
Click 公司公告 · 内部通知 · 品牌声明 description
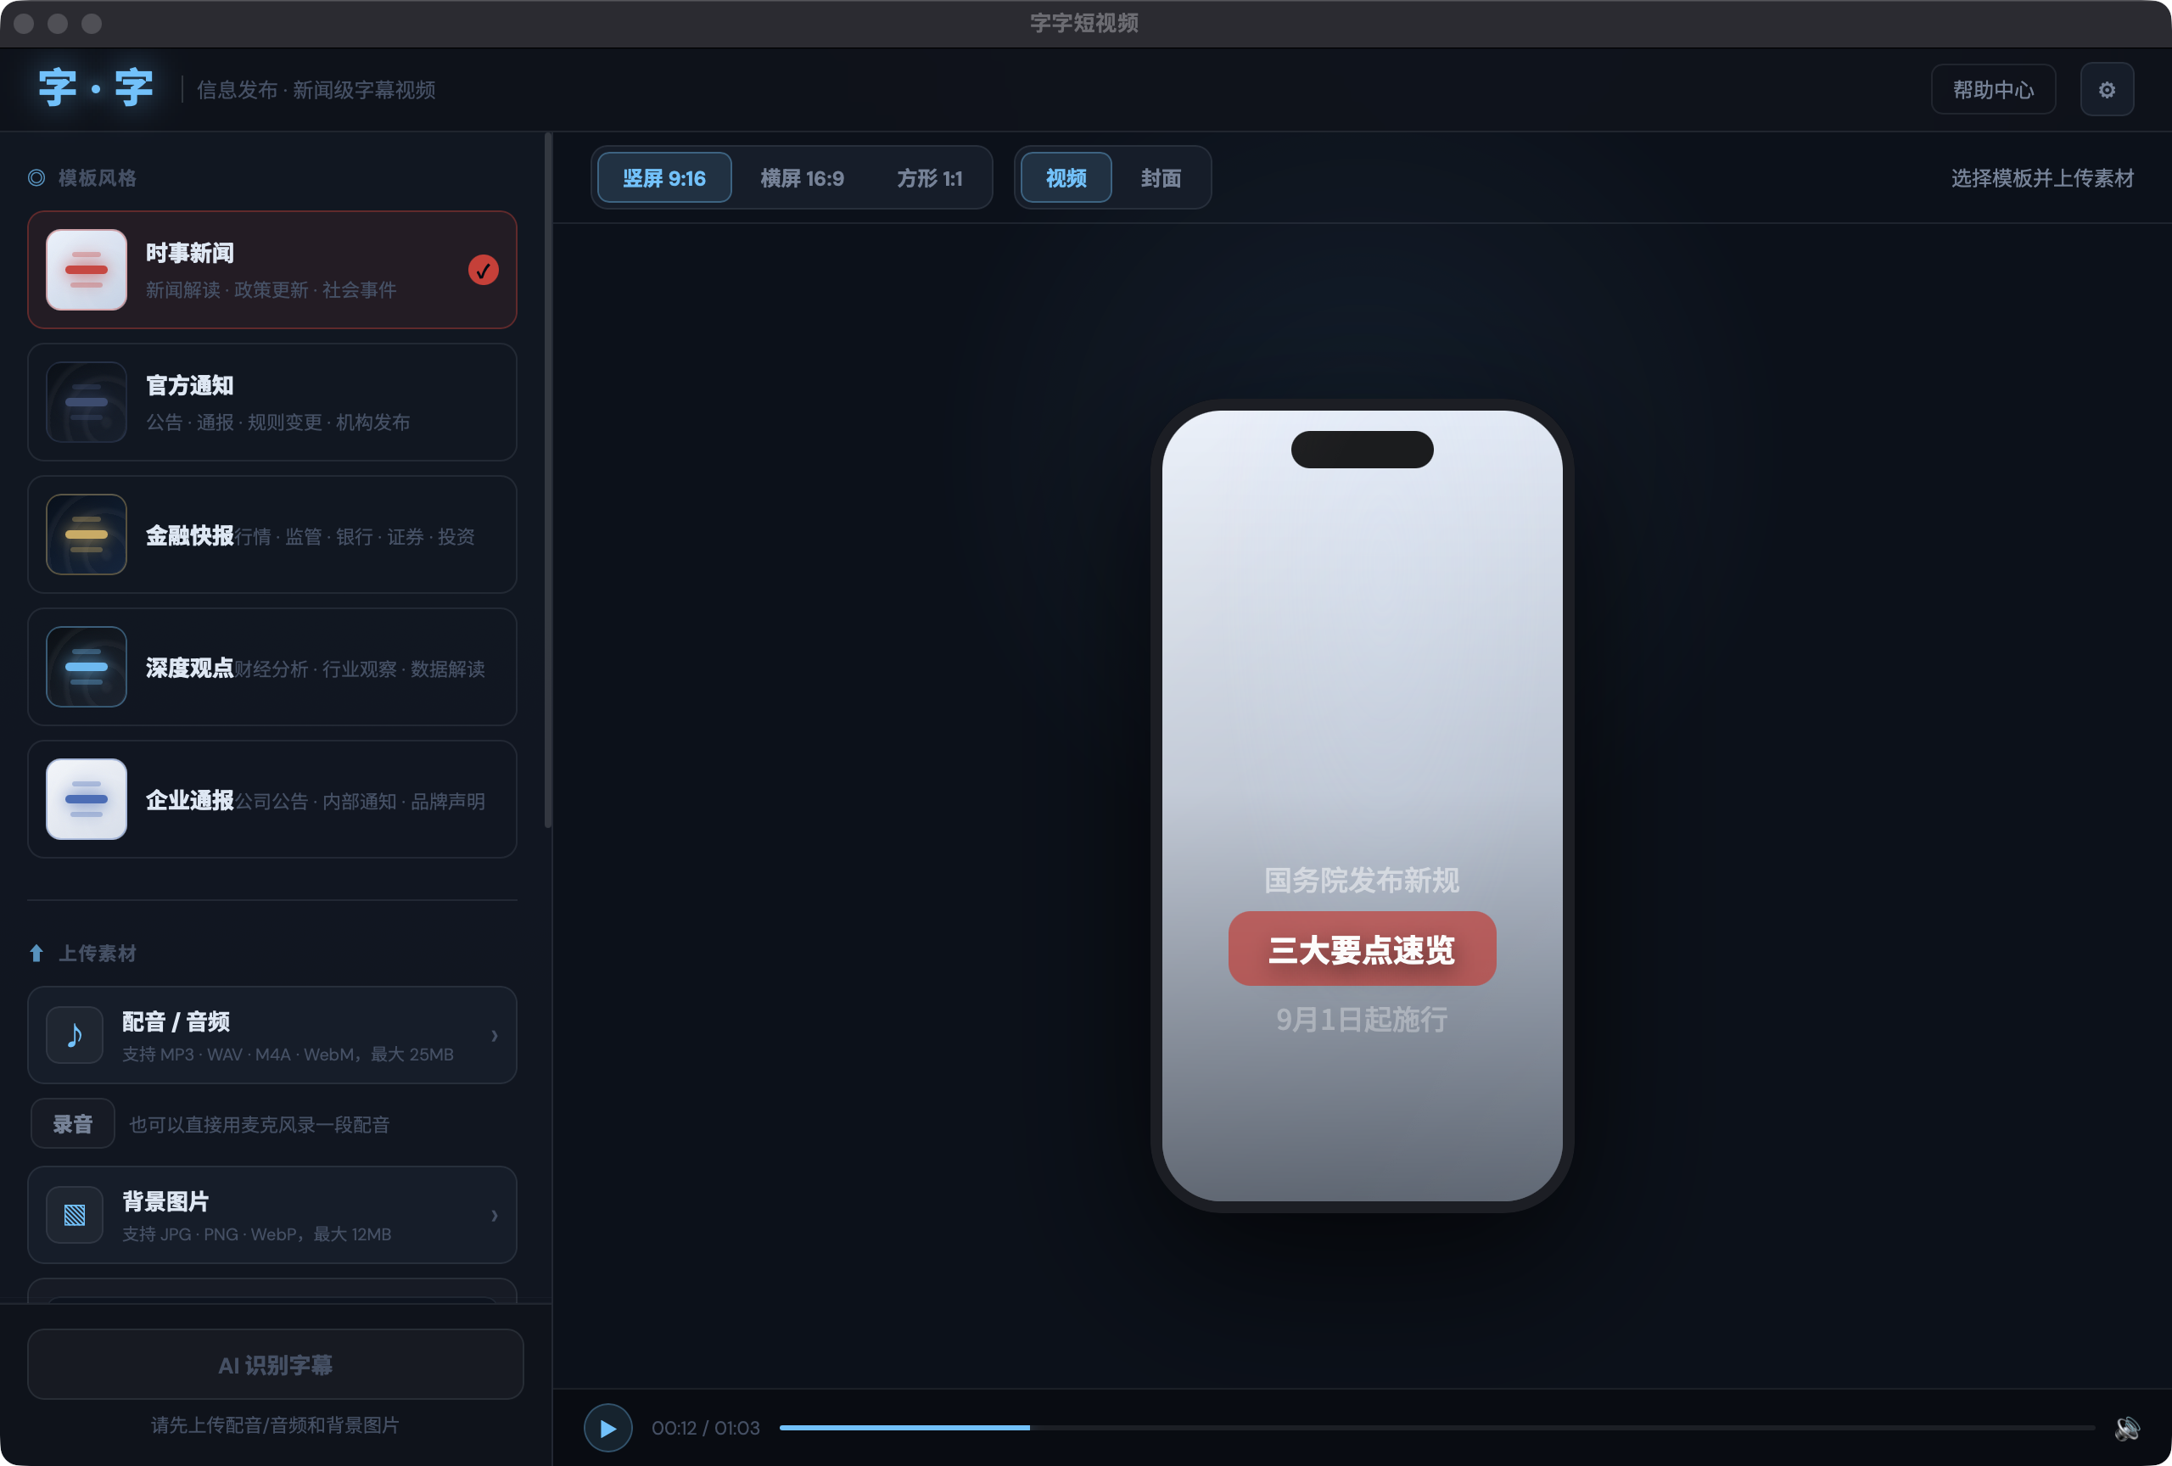[360, 802]
